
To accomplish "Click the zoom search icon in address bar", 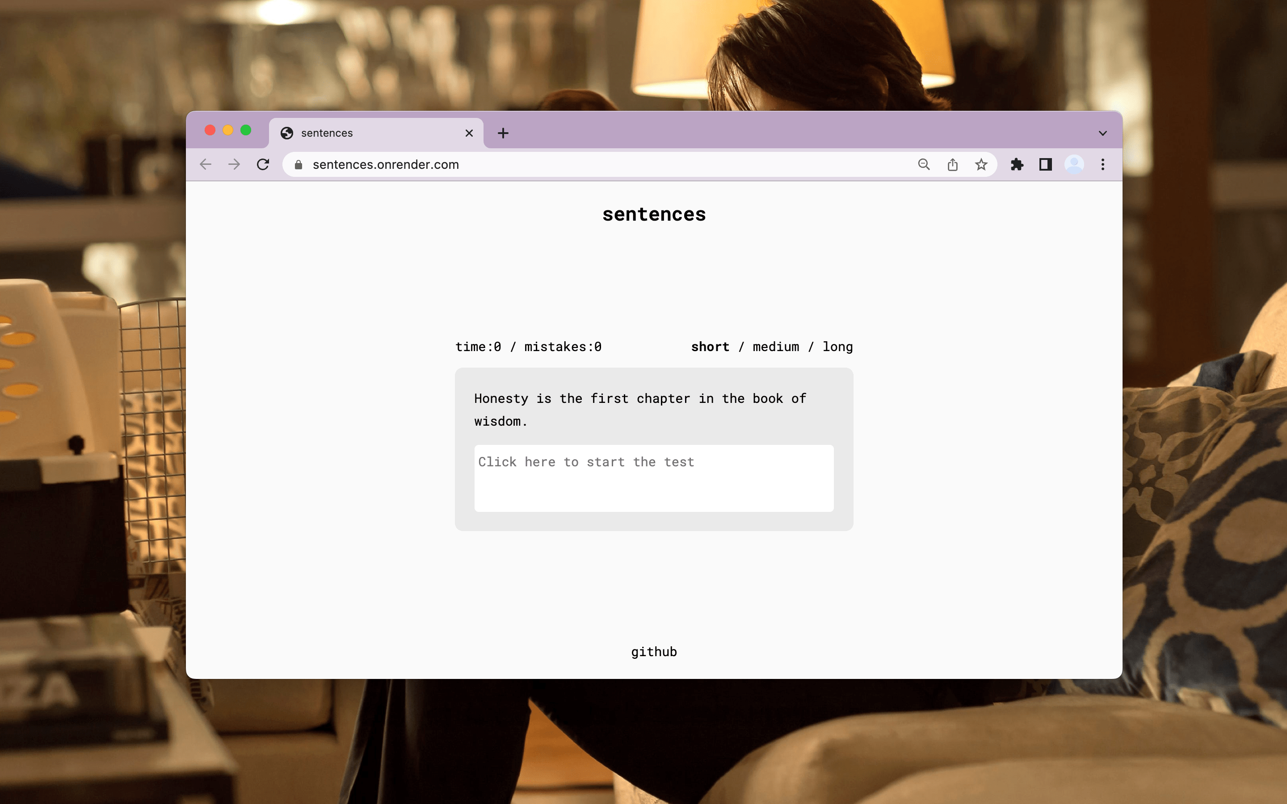I will [x=924, y=164].
